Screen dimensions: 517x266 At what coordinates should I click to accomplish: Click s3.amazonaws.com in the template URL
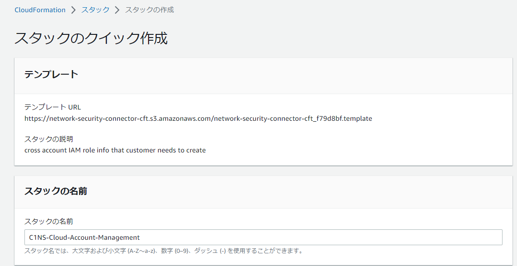(x=185, y=119)
